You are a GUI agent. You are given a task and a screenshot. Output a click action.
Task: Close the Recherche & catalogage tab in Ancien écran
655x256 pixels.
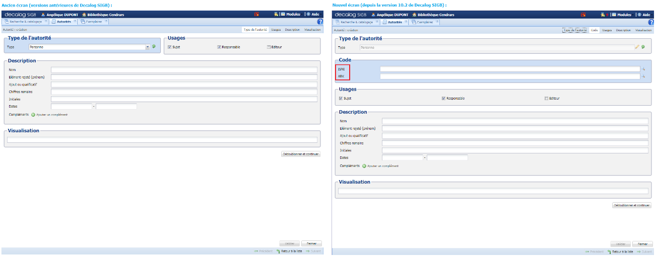46,22
